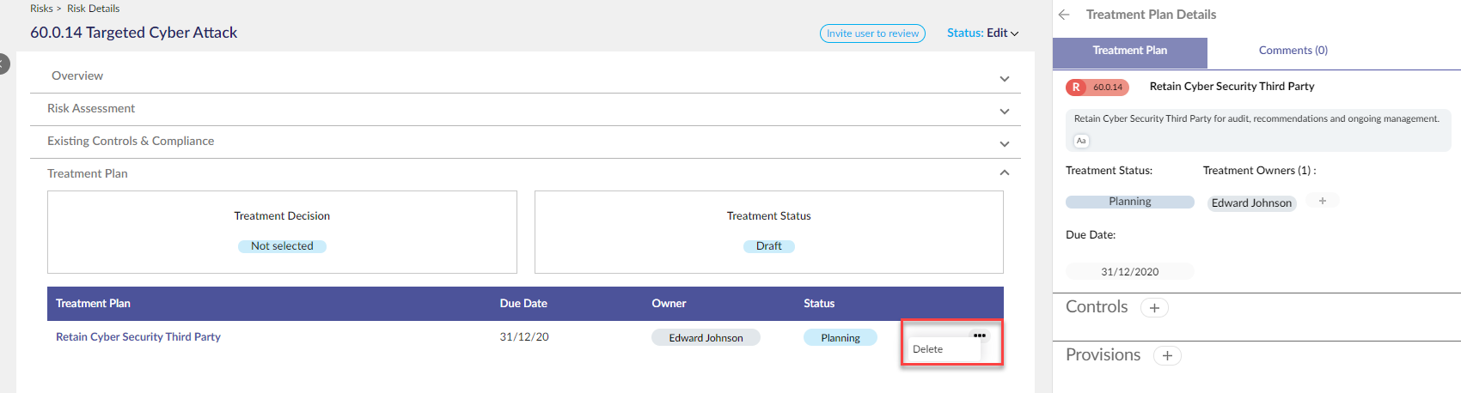This screenshot has height=393, width=1461.
Task: Expand Existing Controls & Compliance section
Action: click(x=525, y=142)
